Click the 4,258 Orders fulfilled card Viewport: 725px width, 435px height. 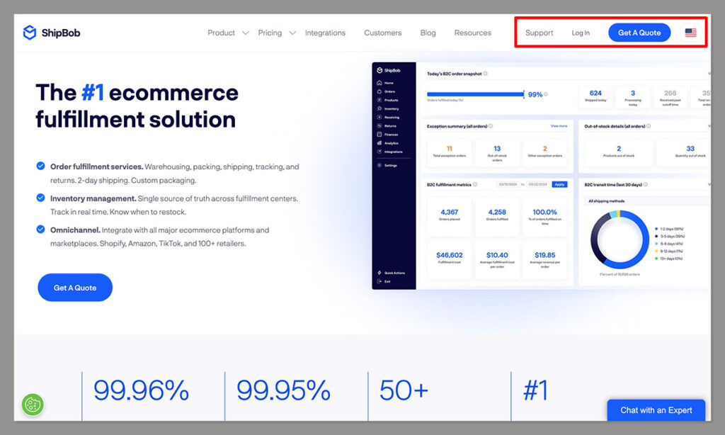497,216
